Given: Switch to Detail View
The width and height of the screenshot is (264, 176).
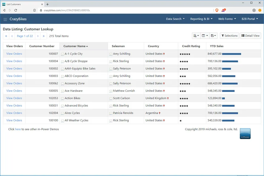Looking at the screenshot, I should (x=250, y=35).
